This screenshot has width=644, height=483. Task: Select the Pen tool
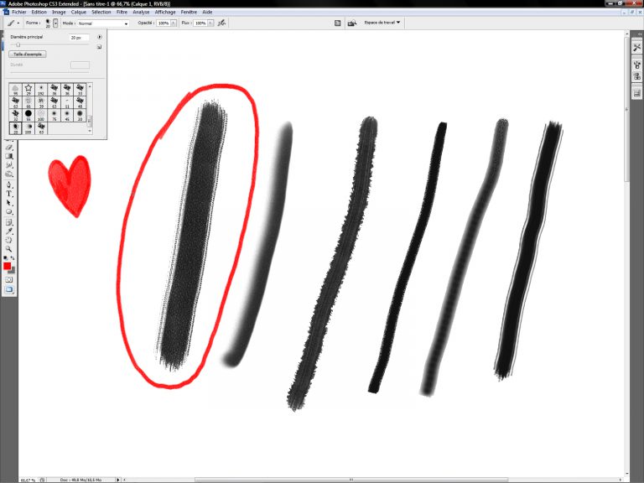(x=8, y=184)
